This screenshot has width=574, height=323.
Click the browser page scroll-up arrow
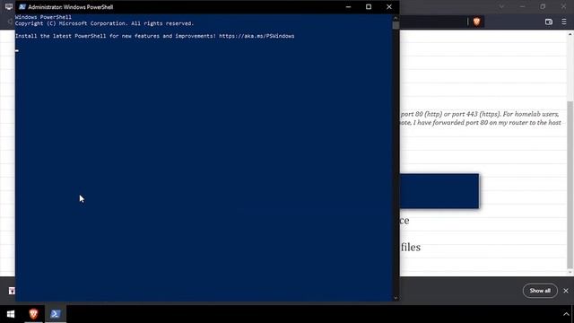point(570,34)
